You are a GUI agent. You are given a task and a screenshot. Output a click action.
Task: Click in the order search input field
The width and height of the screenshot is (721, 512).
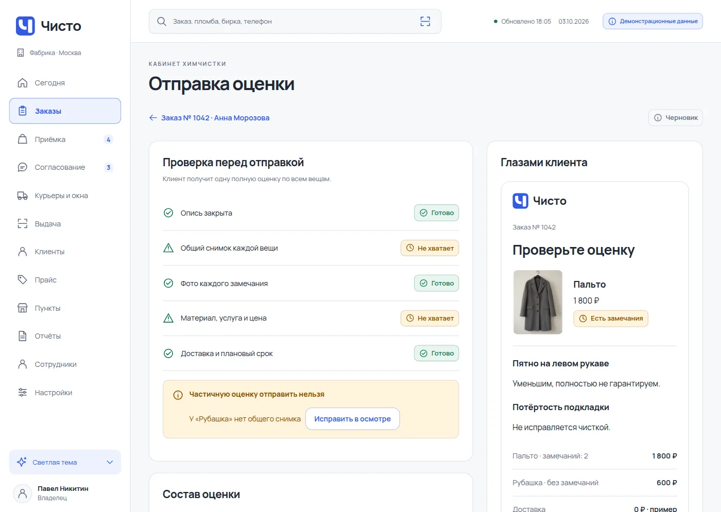pyautogui.click(x=295, y=21)
